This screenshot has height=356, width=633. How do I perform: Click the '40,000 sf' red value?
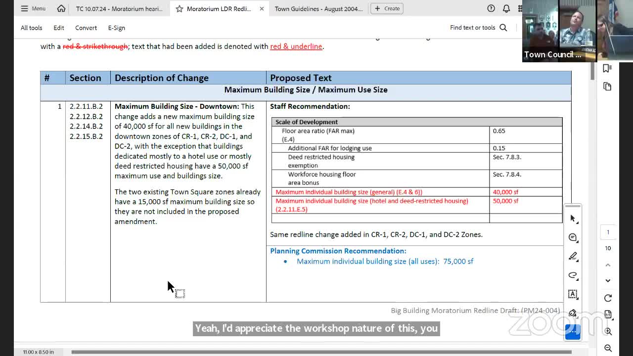505,192
